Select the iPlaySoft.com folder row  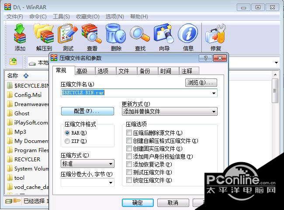[x=27, y=123]
